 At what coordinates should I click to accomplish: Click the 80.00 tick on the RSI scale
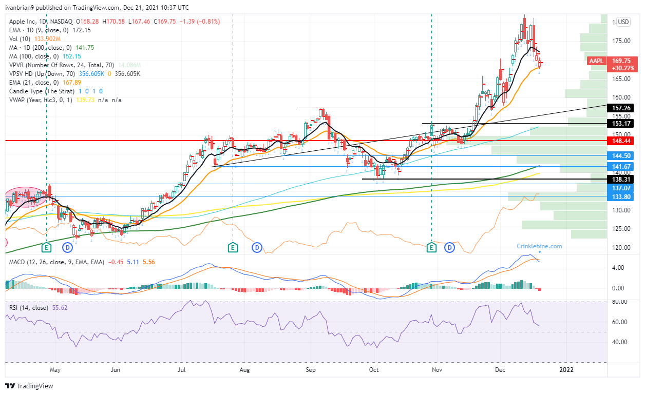pyautogui.click(x=620, y=302)
